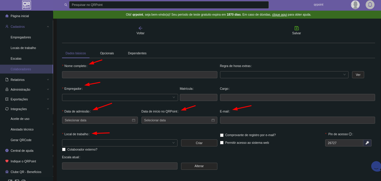Click the Salvar save icon
Image resolution: width=381 pixels, height=181 pixels.
coord(297,28)
